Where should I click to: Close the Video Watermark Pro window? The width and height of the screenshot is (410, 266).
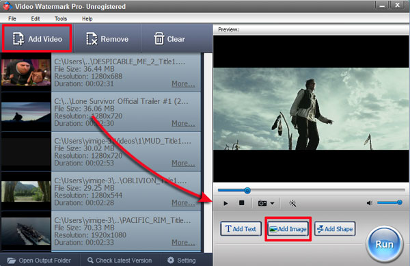pos(398,5)
